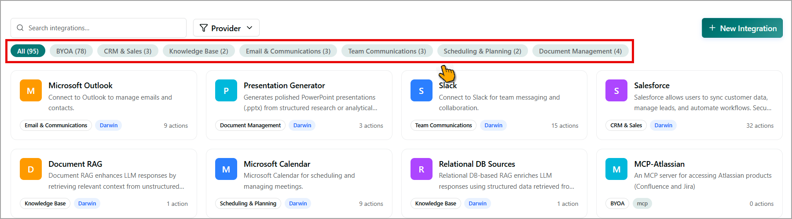Click the plus icon on New Integration
The width and height of the screenshot is (792, 219).
(712, 28)
